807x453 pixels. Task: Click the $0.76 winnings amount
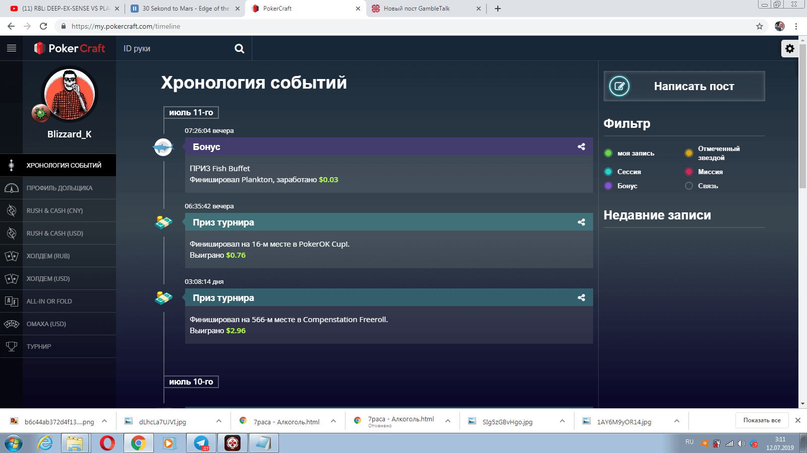click(x=236, y=255)
